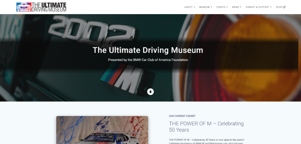This screenshot has height=144, width=301.
Task: Expand the About dropdown arrow
Action: (x=194, y=7)
